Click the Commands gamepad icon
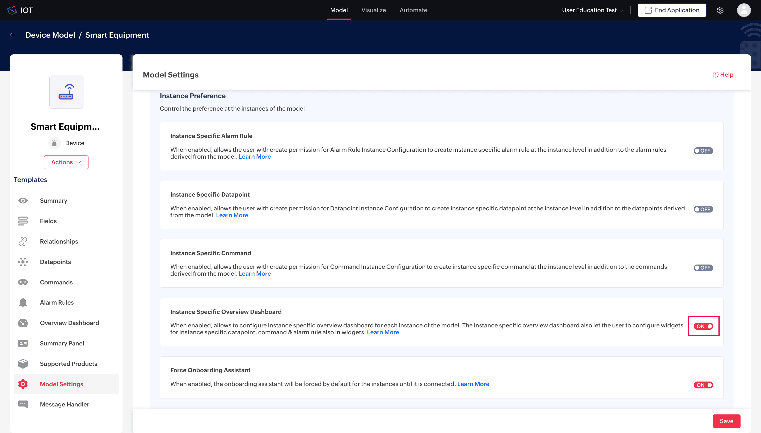761x433 pixels. pos(23,282)
